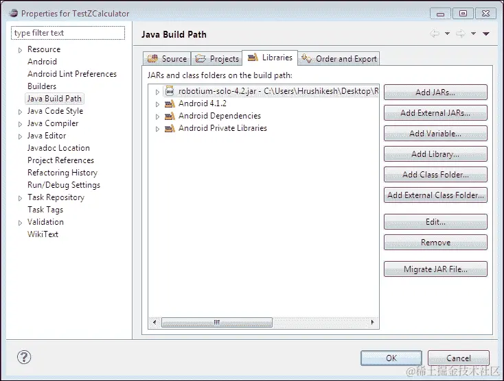
Task: Select the Android Dependencies row text
Action: tap(220, 116)
